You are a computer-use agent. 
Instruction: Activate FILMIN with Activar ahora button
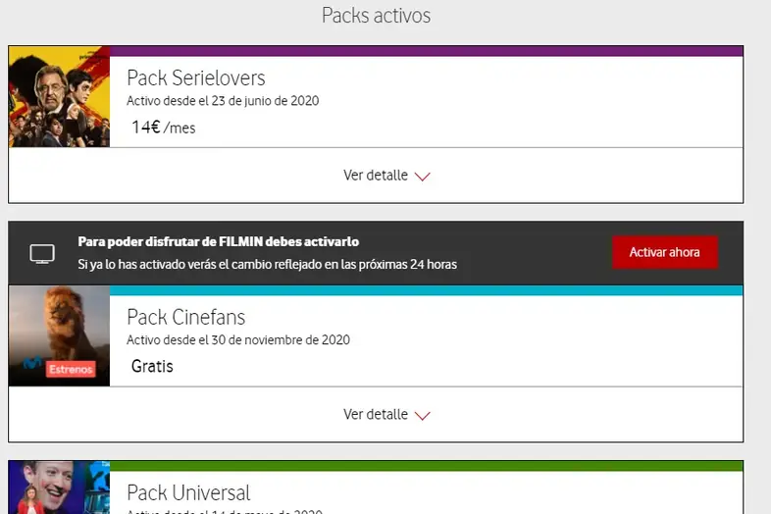[x=665, y=252]
